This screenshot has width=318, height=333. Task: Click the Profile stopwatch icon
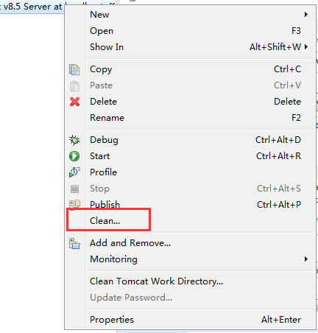[x=74, y=172]
